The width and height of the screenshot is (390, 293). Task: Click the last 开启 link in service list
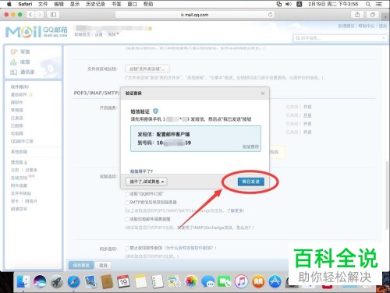point(307,132)
